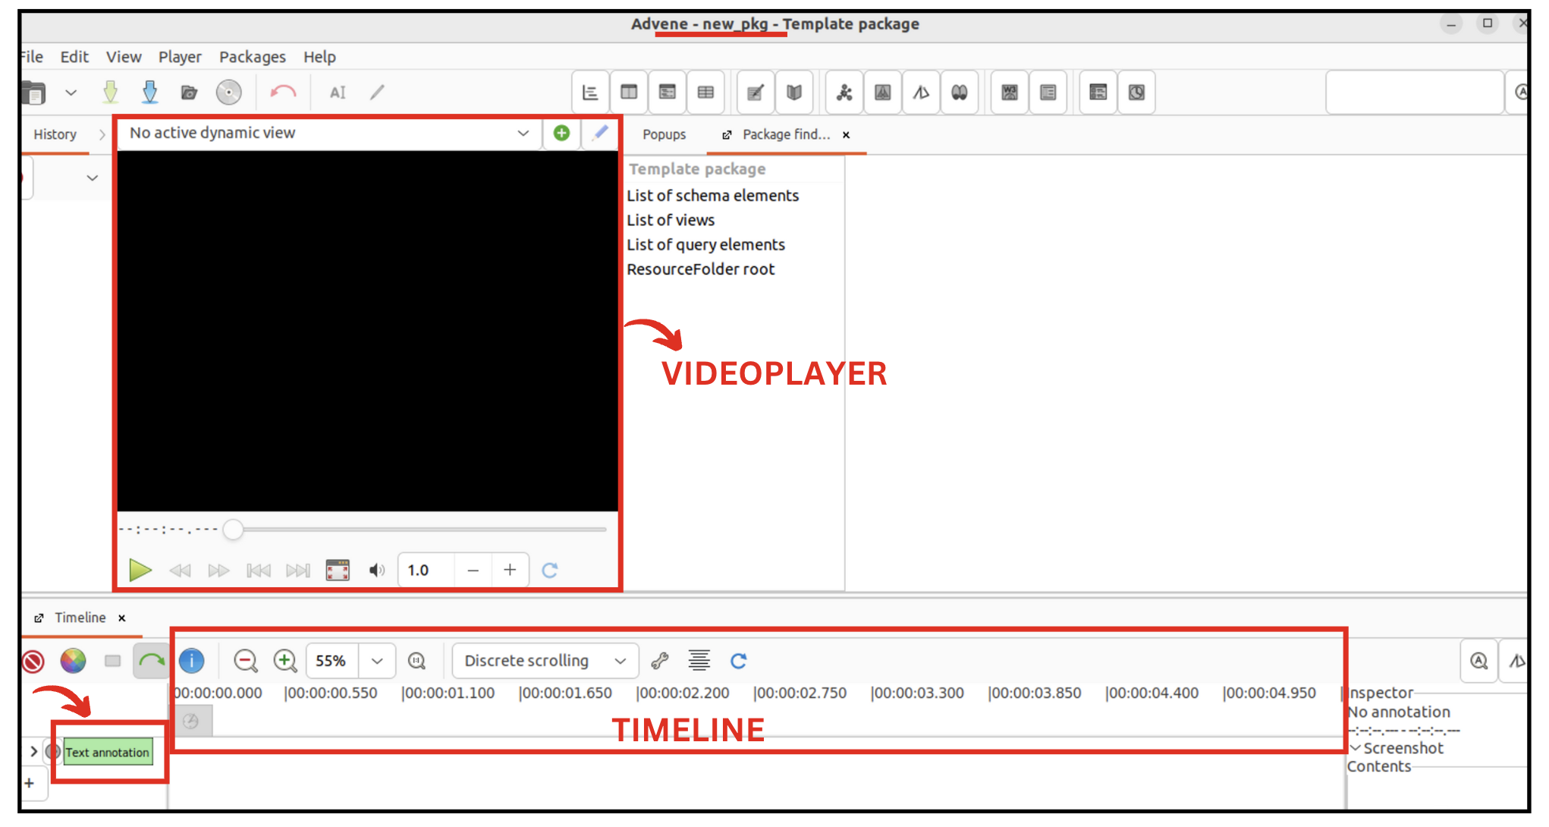Click the playback rate field 1.0
Viewport: 1549px width, 827px height.
pos(427,570)
